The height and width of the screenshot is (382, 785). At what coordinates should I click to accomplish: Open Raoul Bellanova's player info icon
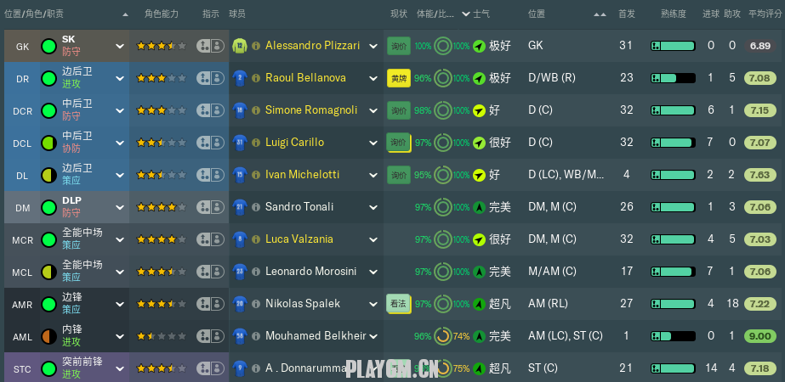(255, 78)
